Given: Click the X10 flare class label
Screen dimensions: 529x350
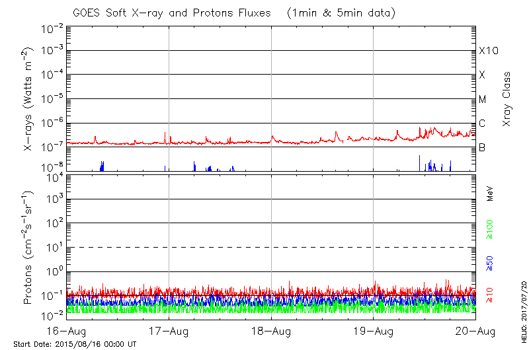Looking at the screenshot, I should pos(489,51).
